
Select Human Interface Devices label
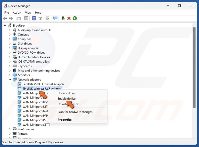pos(34,57)
